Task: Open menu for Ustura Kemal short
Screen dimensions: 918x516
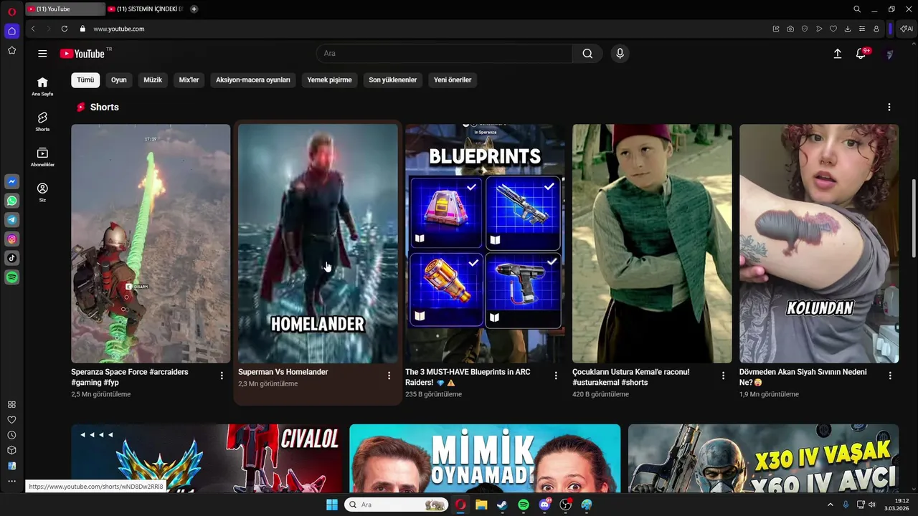Action: point(723,376)
